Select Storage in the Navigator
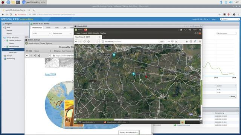 [x=9, y=56]
